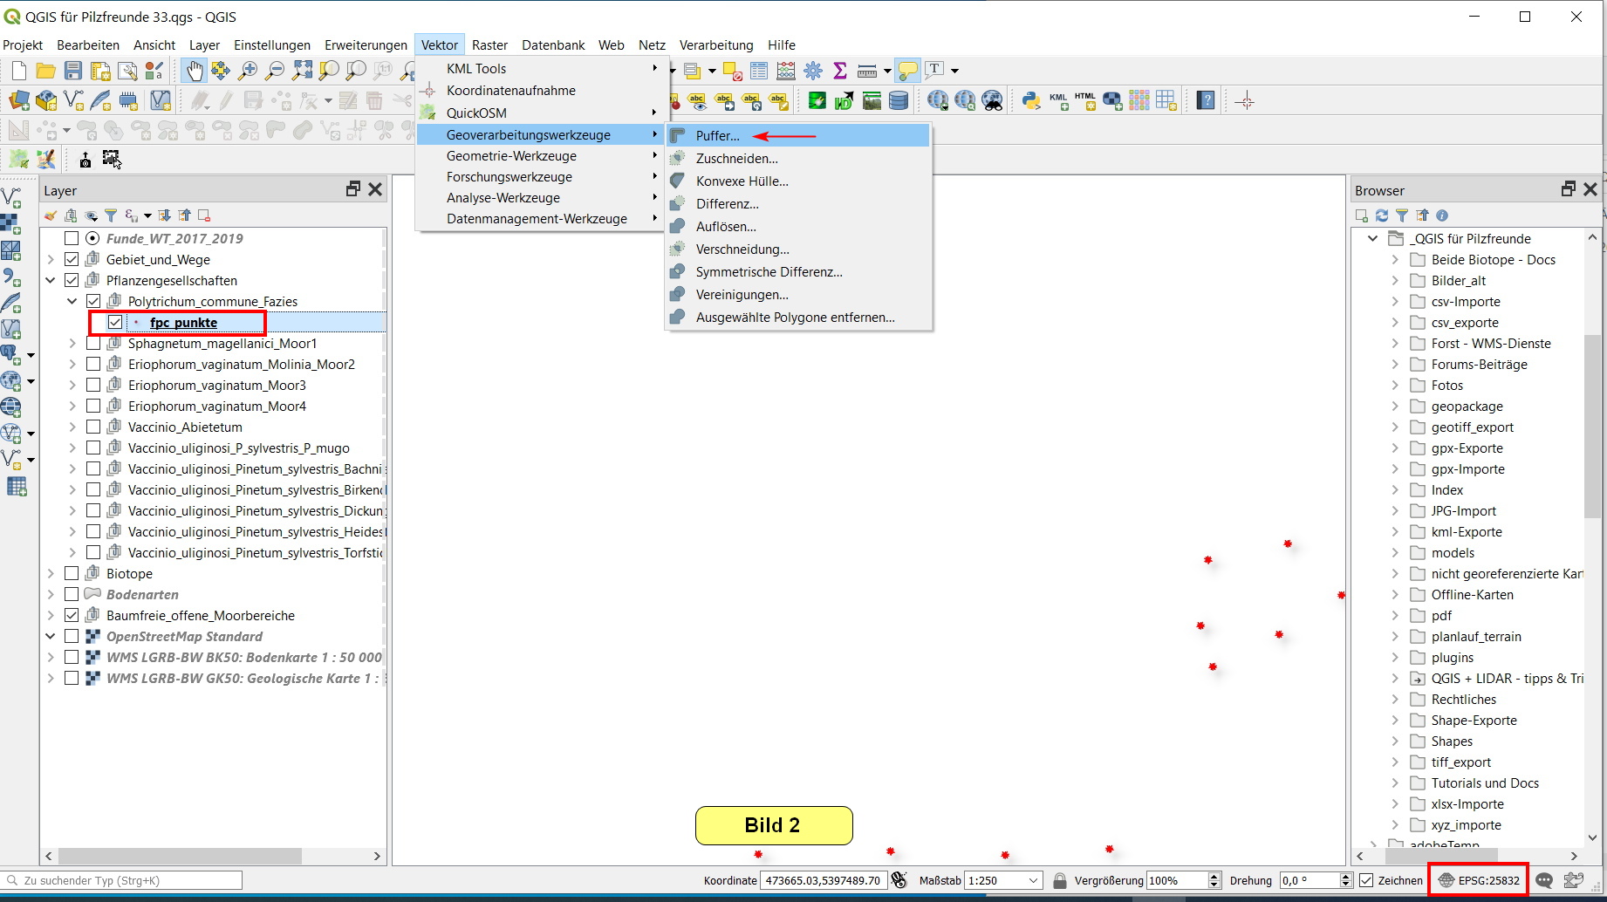Image resolution: width=1607 pixels, height=902 pixels.
Task: Save the project with the floppy disk icon
Action: point(73,71)
